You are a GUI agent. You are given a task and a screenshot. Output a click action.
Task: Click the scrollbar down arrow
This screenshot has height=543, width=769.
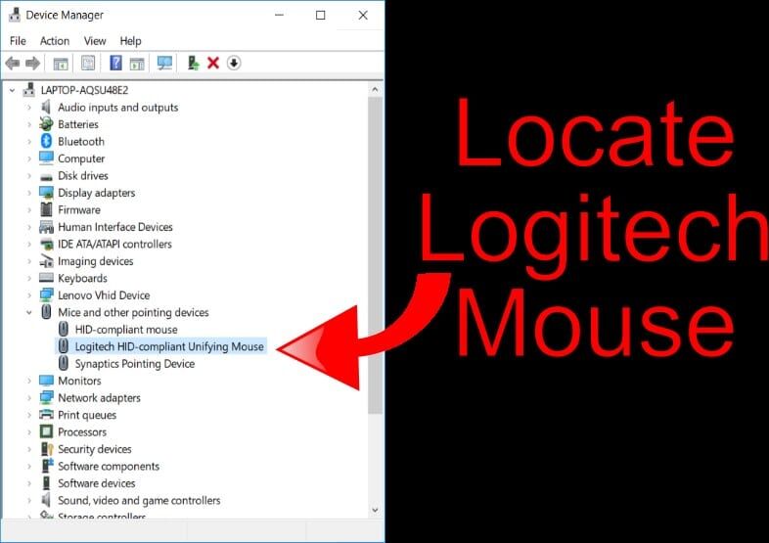(x=375, y=510)
